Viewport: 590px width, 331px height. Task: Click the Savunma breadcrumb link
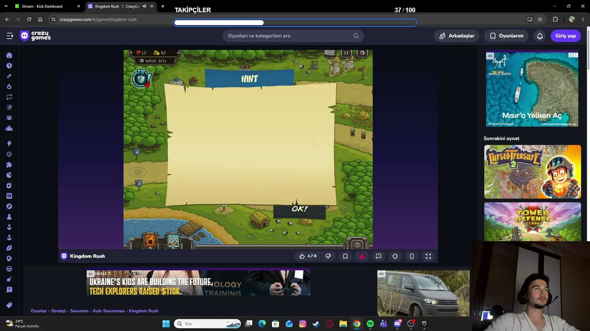click(79, 311)
